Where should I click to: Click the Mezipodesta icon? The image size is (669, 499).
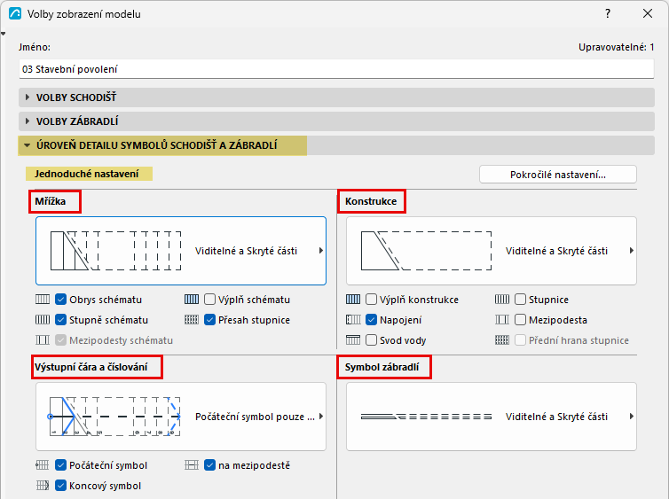click(502, 320)
